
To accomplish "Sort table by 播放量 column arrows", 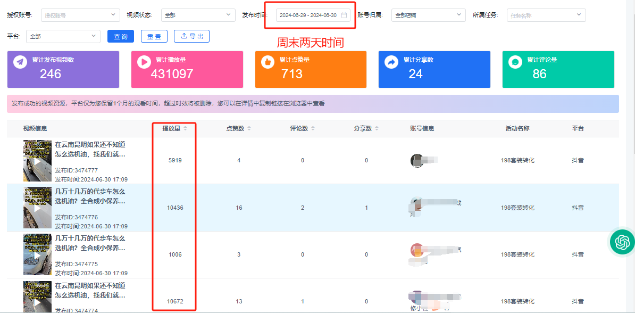I will pyautogui.click(x=185, y=128).
